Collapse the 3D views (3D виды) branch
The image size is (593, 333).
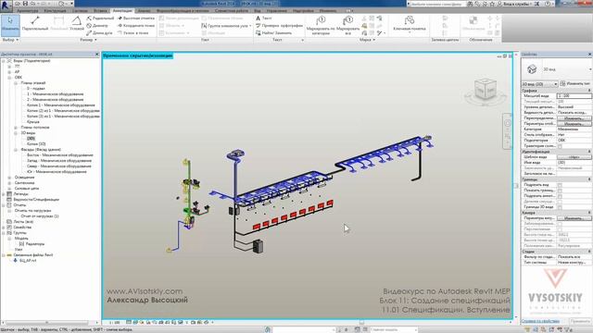(16, 133)
